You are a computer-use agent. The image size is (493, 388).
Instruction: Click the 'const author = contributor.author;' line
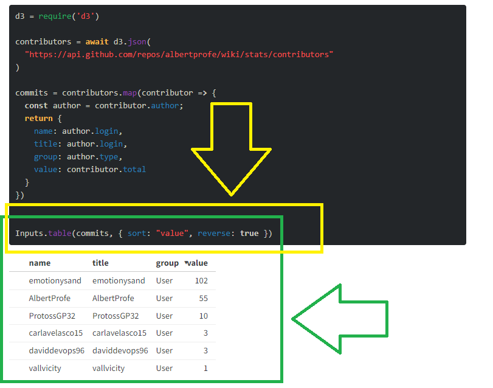click(104, 106)
